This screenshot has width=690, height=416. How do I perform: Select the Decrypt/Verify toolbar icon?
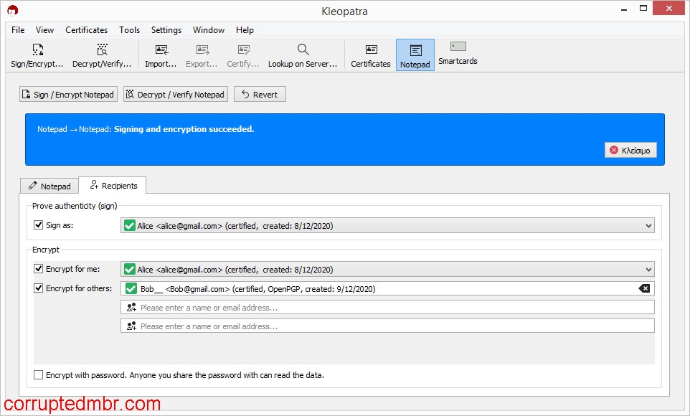101,54
